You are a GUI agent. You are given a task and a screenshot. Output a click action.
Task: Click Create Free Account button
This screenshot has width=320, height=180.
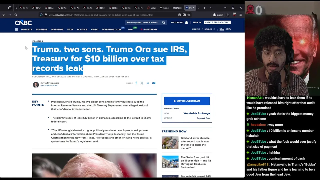pyautogui.click(x=217, y=22)
